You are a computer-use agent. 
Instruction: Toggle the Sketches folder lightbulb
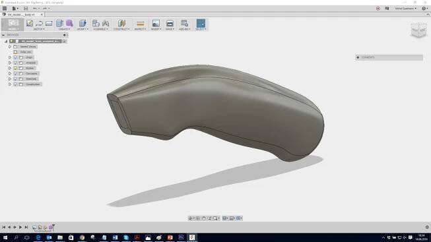point(15,79)
